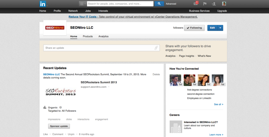Click the SEONitro LLC update author link
Image resolution: width=269 pixels, height=137 pixels.
(x=51, y=74)
